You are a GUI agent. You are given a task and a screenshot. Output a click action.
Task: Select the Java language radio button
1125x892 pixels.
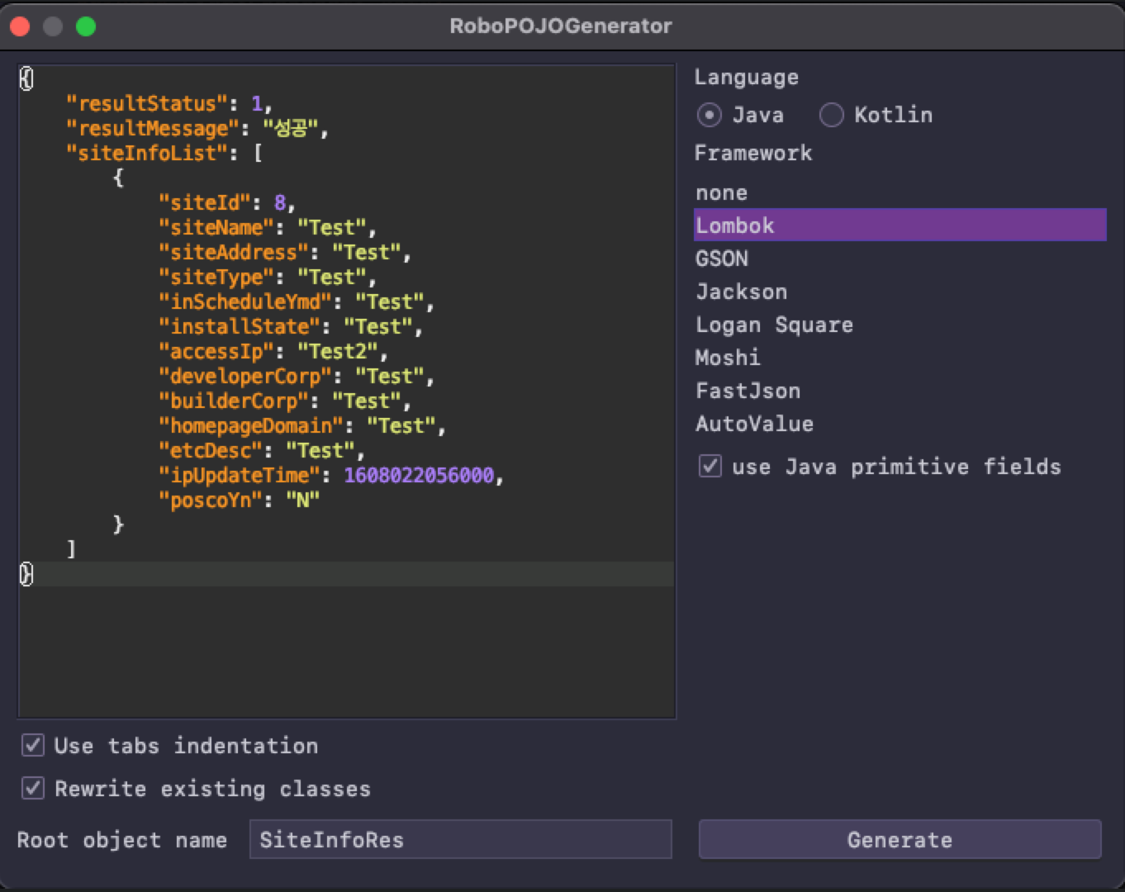point(709,115)
